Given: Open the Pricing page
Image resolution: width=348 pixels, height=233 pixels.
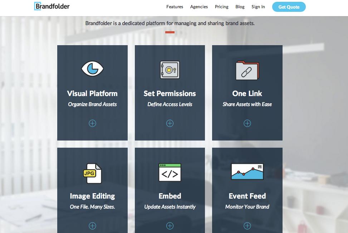Looking at the screenshot, I should click(221, 7).
